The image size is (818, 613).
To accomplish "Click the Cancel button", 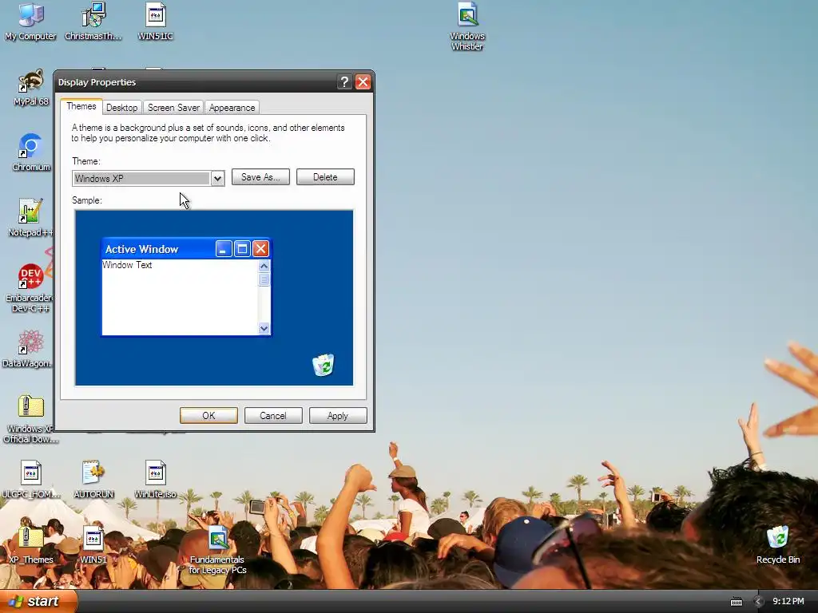I will tap(273, 415).
